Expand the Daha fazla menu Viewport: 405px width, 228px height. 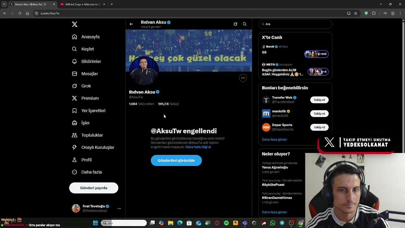click(87, 172)
